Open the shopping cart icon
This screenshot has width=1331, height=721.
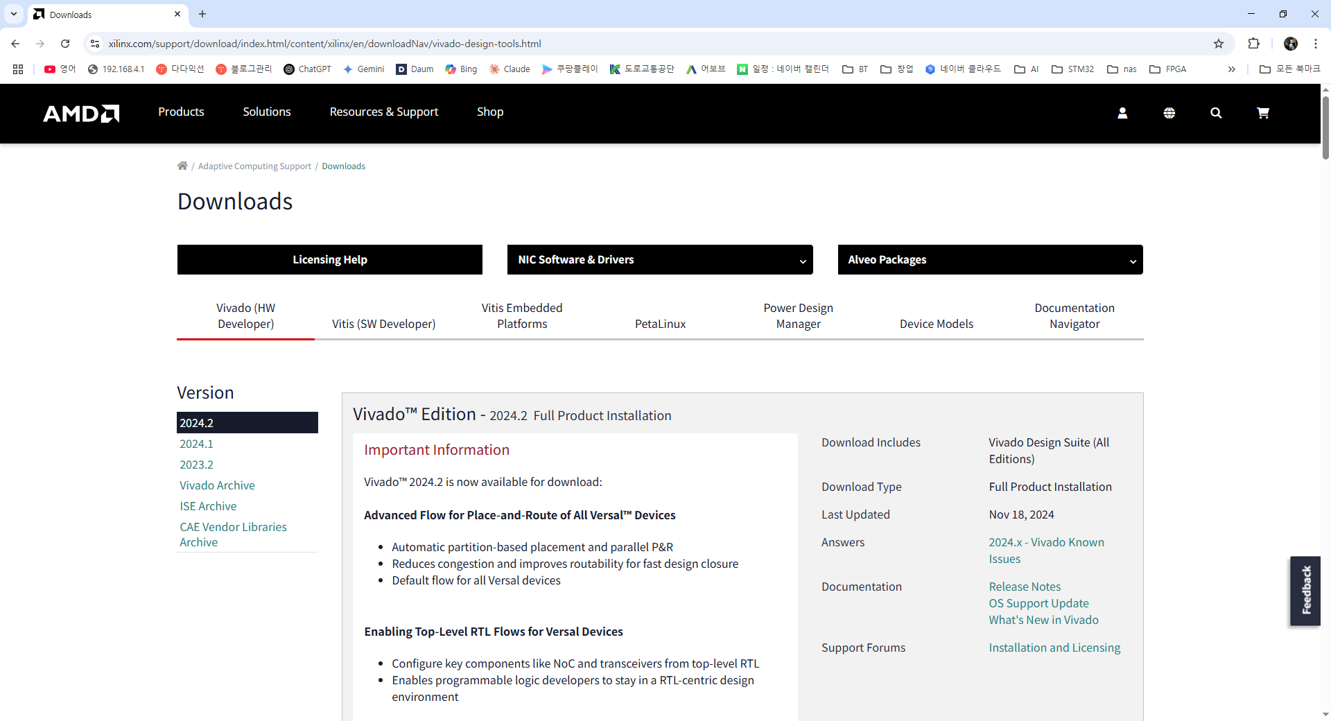(1263, 113)
